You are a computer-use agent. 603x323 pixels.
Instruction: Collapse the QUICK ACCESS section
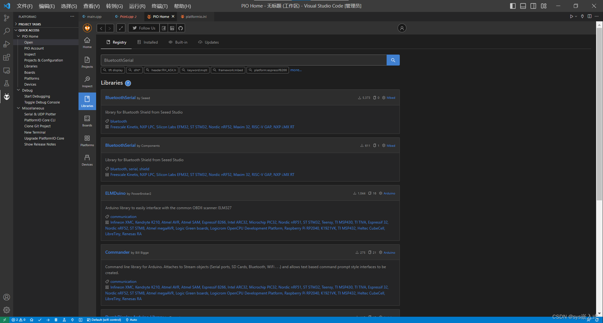(x=46, y=30)
